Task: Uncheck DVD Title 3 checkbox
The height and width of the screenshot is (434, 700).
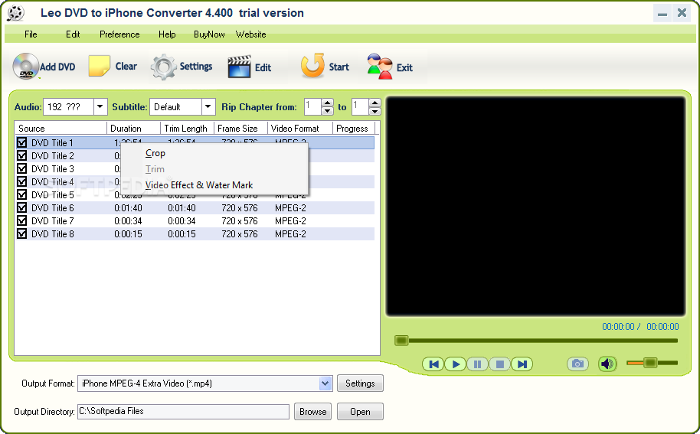Action: click(x=22, y=168)
